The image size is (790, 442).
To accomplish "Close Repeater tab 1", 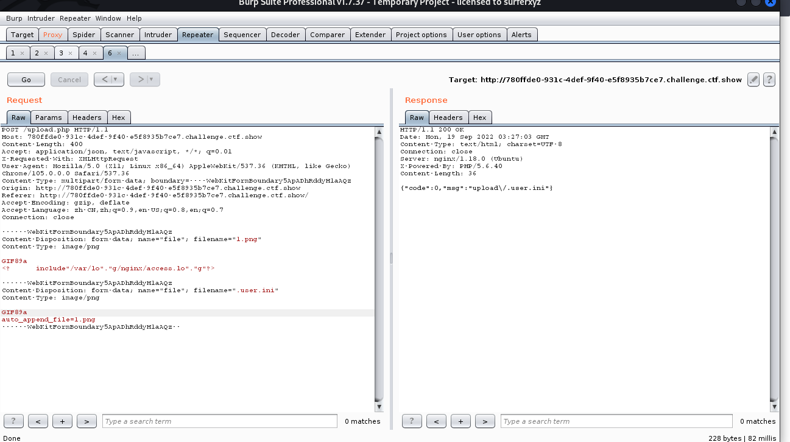I will coord(22,54).
